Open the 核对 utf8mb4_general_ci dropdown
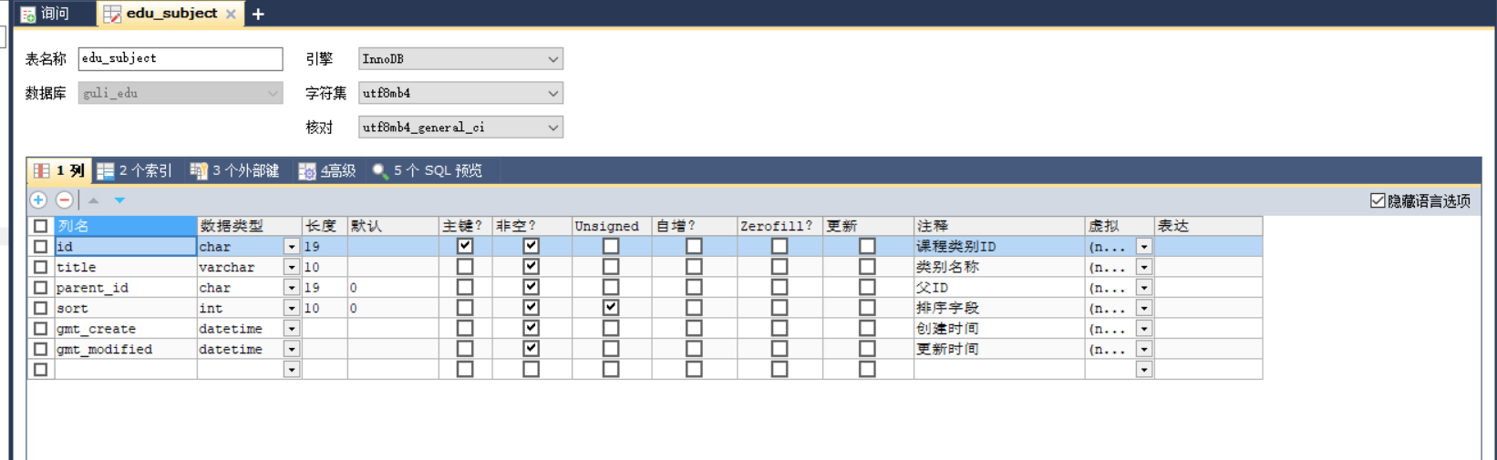Screen dimensions: 1497x460 click(460, 128)
